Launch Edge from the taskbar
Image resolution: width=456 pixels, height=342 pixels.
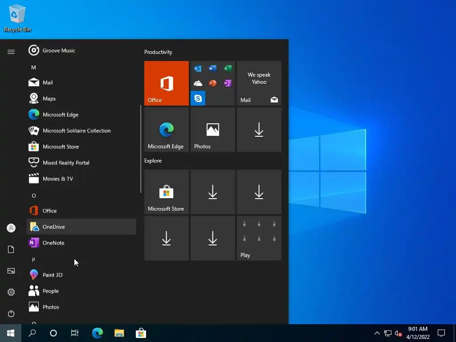pos(98,333)
